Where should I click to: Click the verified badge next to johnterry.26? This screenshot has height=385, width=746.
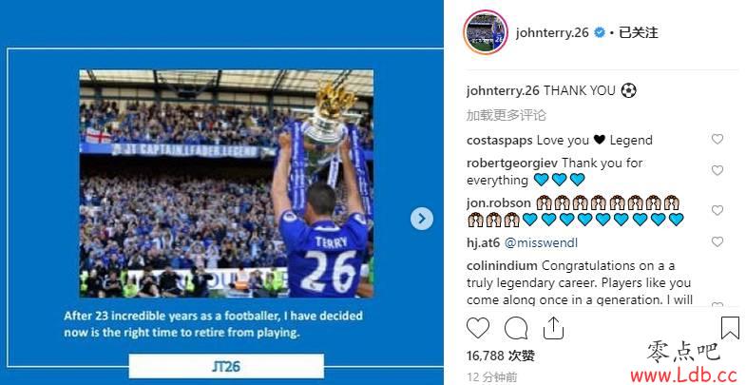coord(600,32)
